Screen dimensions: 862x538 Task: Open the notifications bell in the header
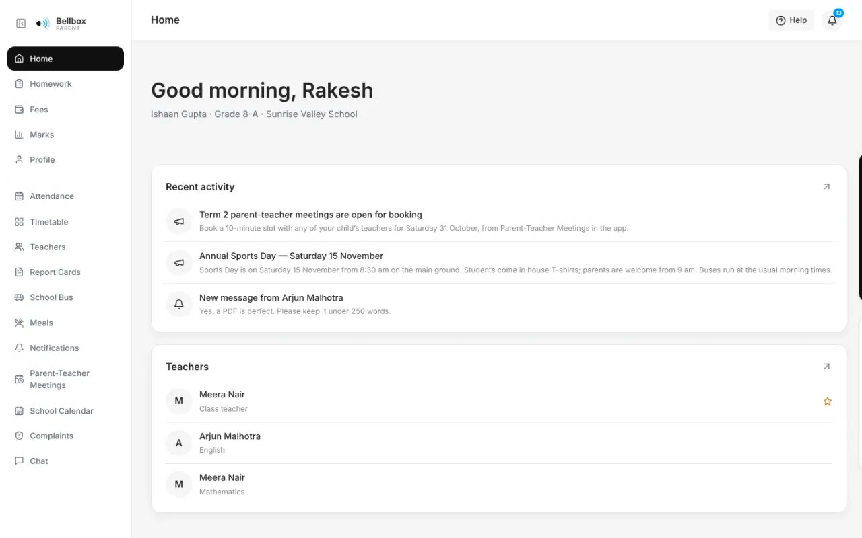832,20
